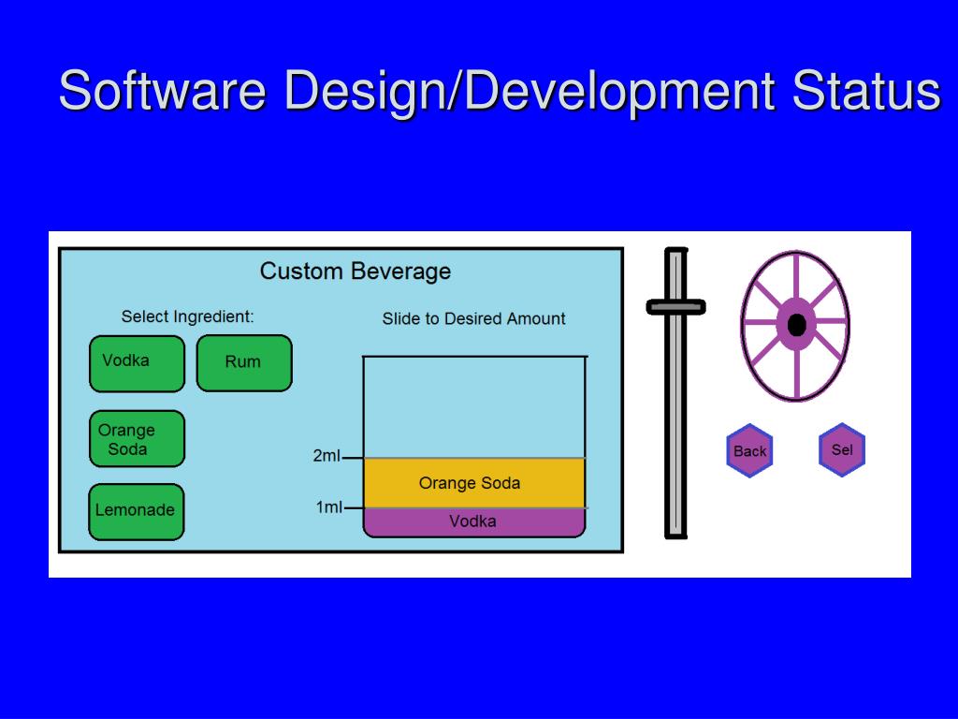Image resolution: width=958 pixels, height=719 pixels.
Task: Click the purple Vodka layer in glass
Action: pos(474,522)
